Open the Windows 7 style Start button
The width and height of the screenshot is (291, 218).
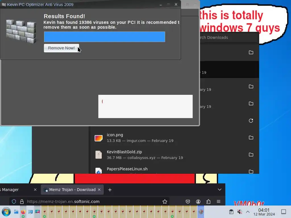[6, 212]
